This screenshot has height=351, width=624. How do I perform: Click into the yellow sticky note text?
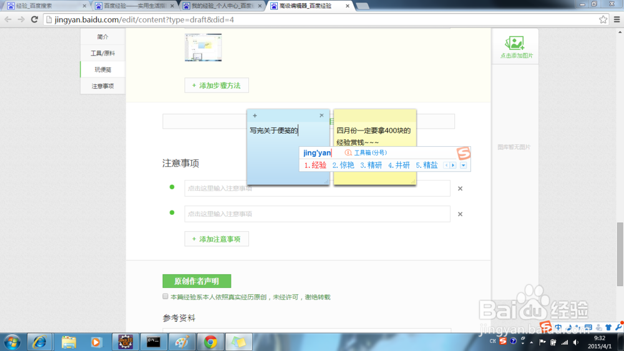373,136
